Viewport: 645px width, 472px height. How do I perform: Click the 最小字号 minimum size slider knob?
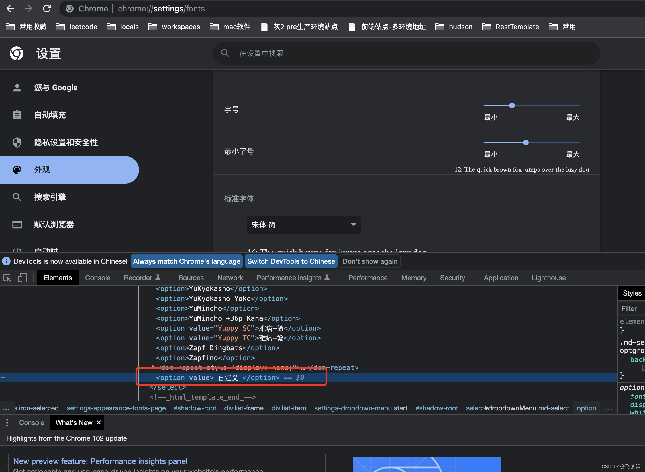pos(526,143)
